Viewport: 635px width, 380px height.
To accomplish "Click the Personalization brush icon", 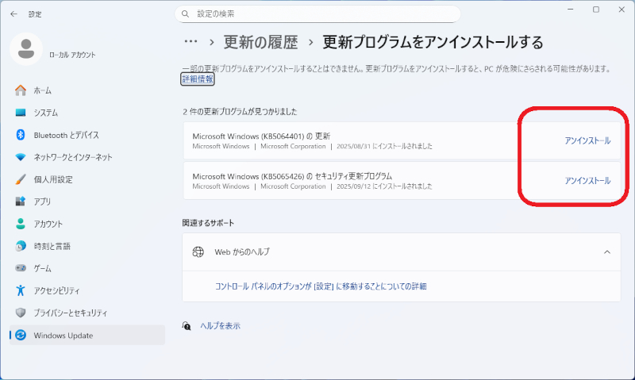I will tap(21, 179).
